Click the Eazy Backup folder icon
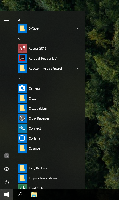119x200 pixels. click(x=22, y=168)
